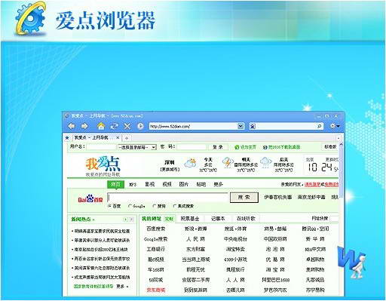Switch to the 图片 search tab

184,184
